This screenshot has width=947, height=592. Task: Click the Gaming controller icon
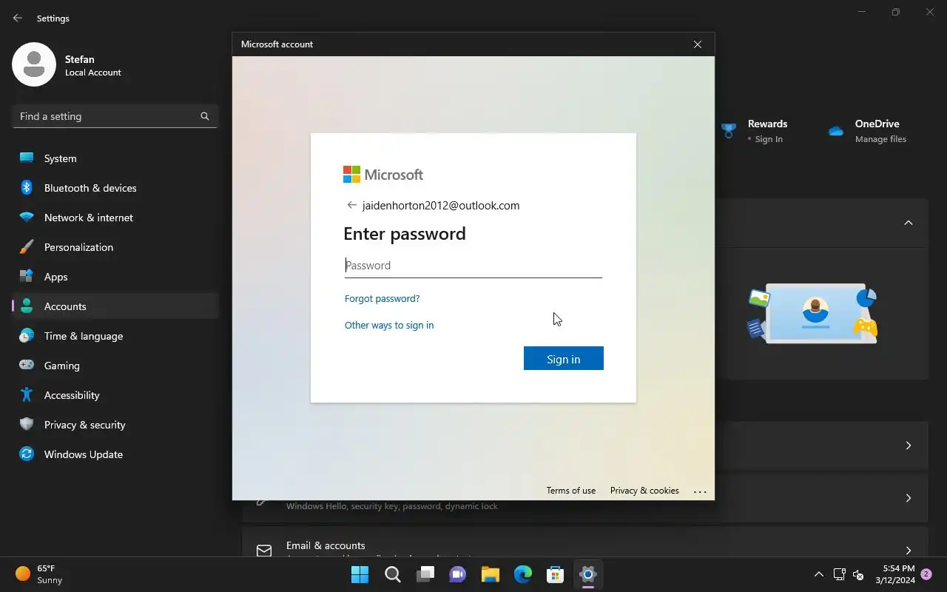[27, 366]
